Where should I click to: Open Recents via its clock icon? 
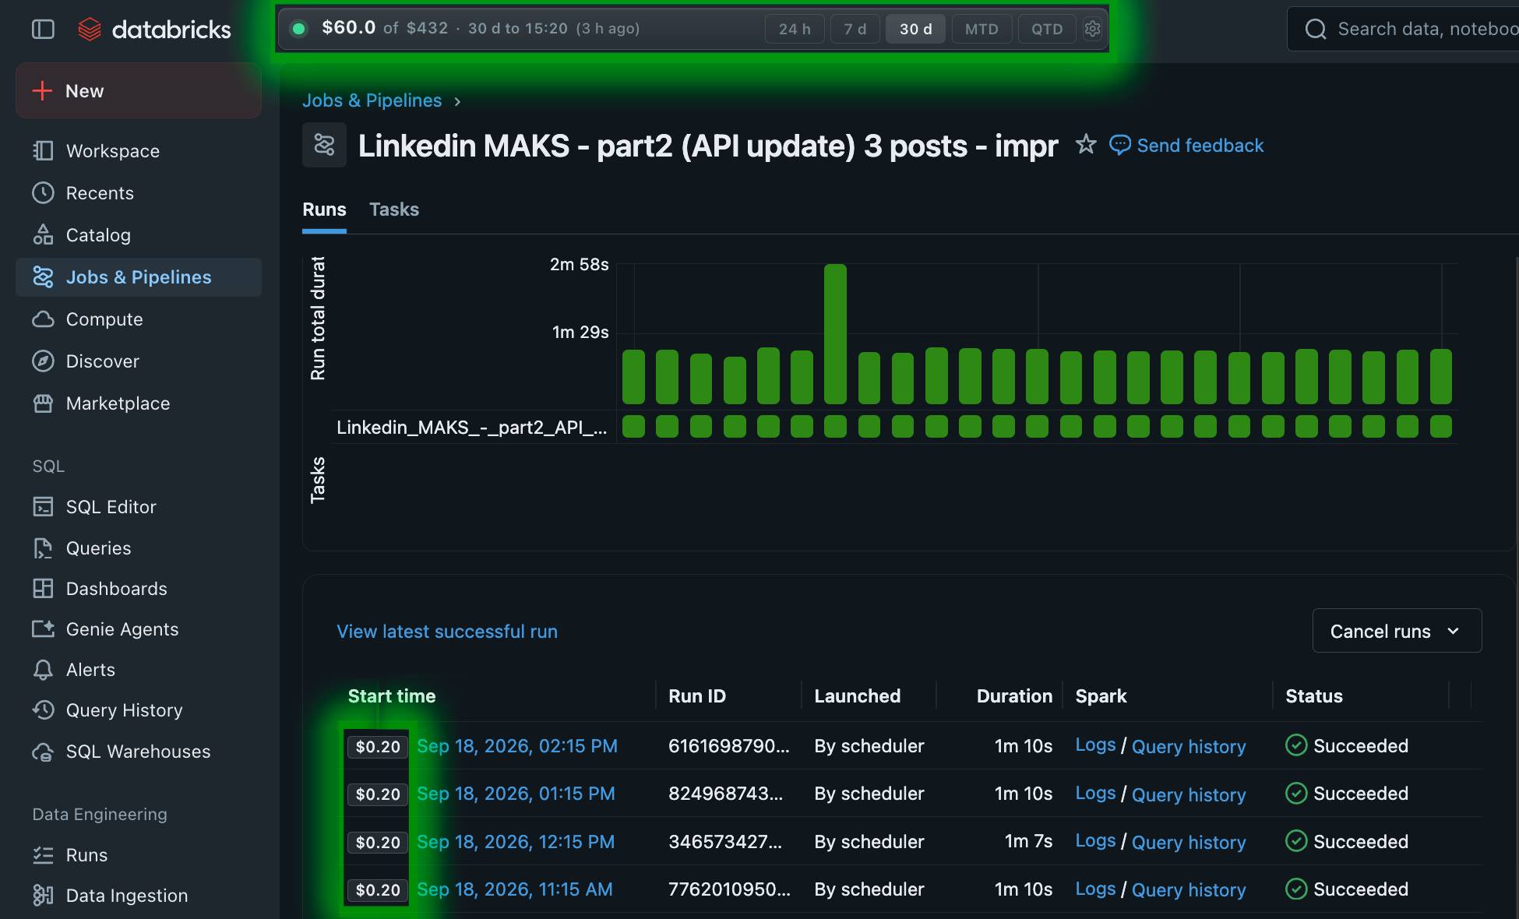43,193
